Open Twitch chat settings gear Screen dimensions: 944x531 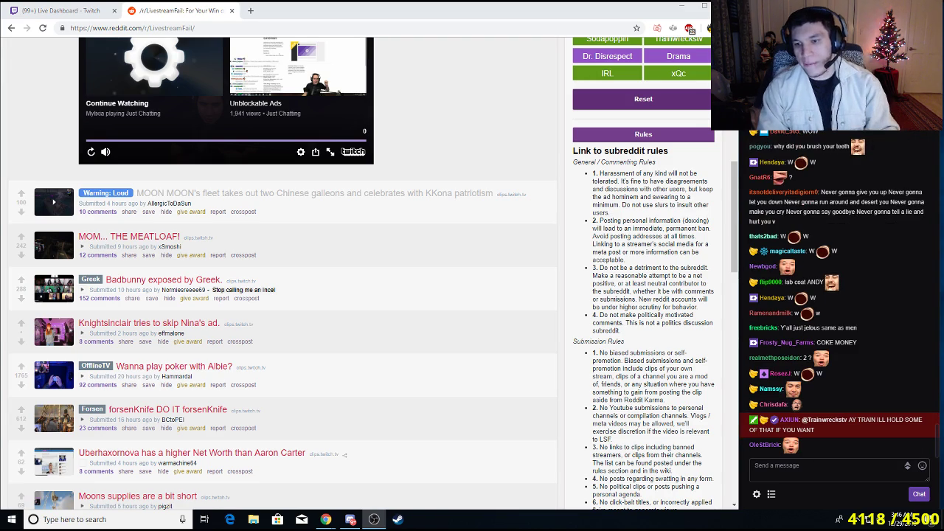tap(757, 494)
